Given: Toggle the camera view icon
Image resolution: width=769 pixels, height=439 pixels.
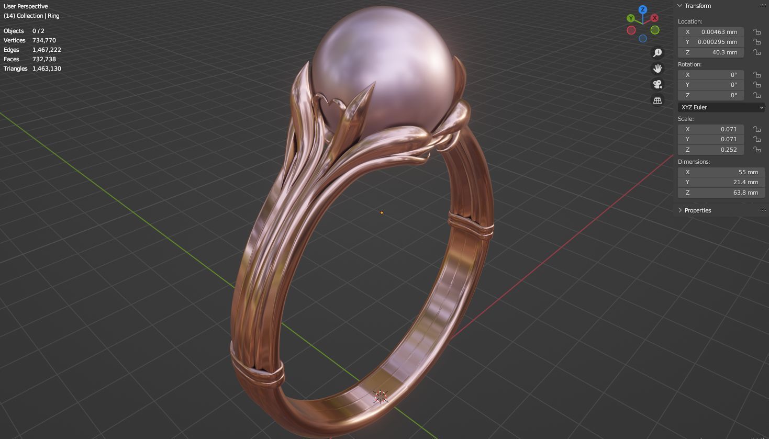Looking at the screenshot, I should (657, 84).
